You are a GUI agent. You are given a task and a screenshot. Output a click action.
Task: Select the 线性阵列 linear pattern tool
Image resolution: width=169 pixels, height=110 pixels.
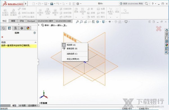coord(83,11)
